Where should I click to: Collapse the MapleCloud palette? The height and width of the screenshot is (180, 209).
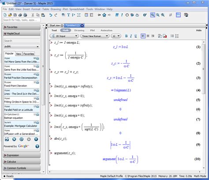pyautogui.click(x=22, y=34)
